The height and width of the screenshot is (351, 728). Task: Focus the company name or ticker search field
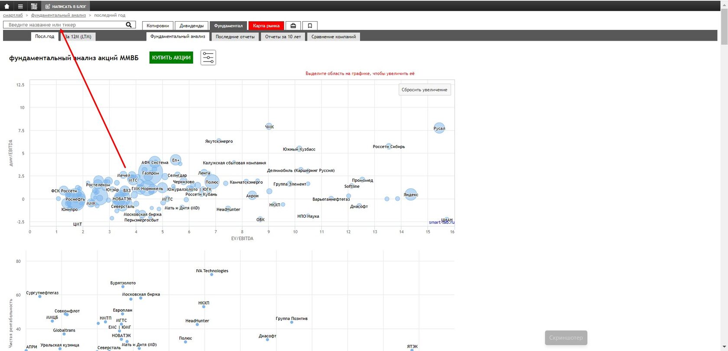pyautogui.click(x=69, y=25)
